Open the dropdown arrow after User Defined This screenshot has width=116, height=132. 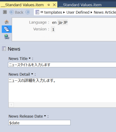click(x=91, y=12)
